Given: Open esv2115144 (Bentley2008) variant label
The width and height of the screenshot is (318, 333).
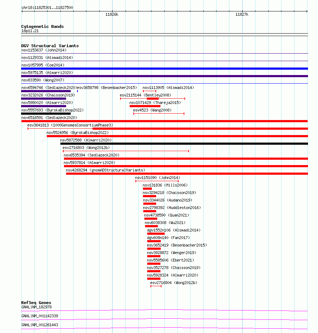Looking at the screenshot, I should [145, 95].
